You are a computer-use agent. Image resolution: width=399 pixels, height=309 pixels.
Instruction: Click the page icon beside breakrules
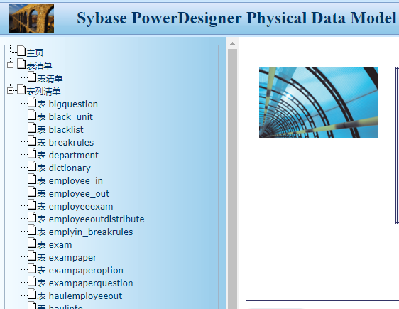point(32,141)
